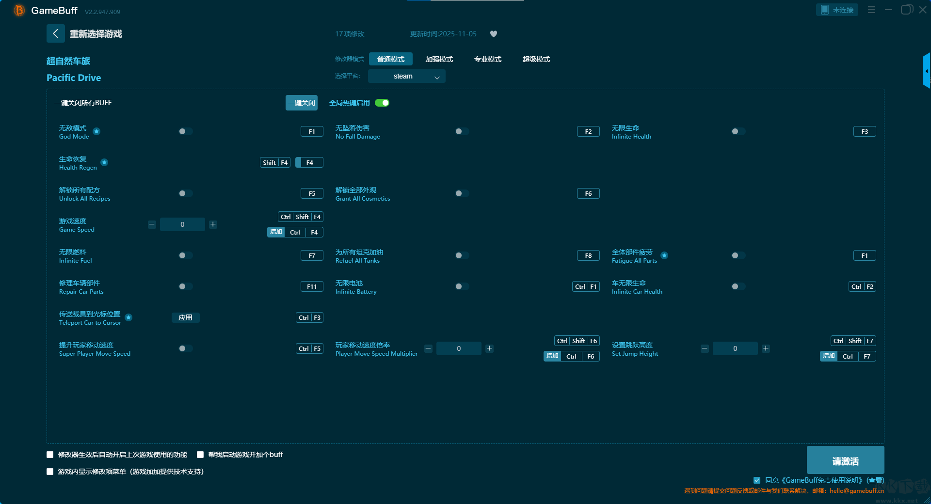
Task: Click the F5 hotkey for Unlock All Recipes
Action: (312, 193)
